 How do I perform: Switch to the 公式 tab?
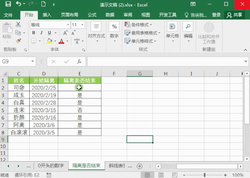pos(92,15)
